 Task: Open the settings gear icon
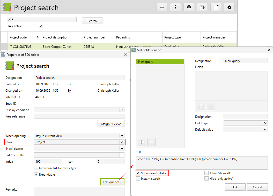click(229, 7)
